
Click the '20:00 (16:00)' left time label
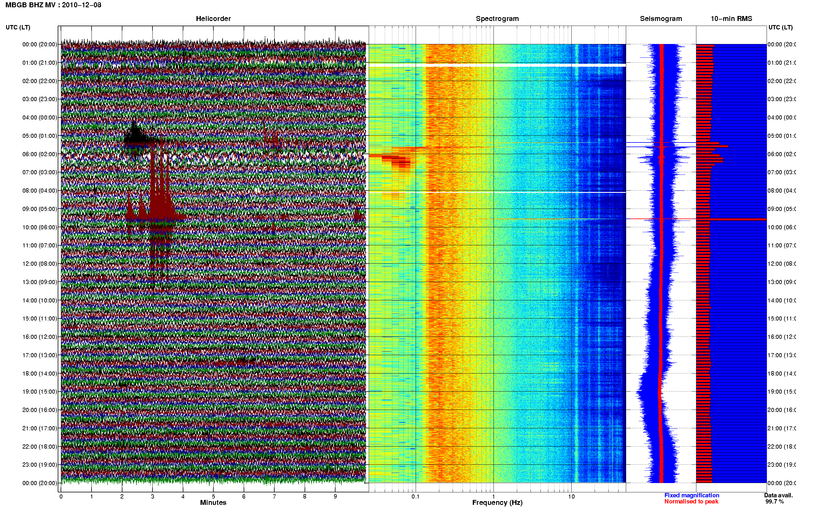click(x=40, y=410)
